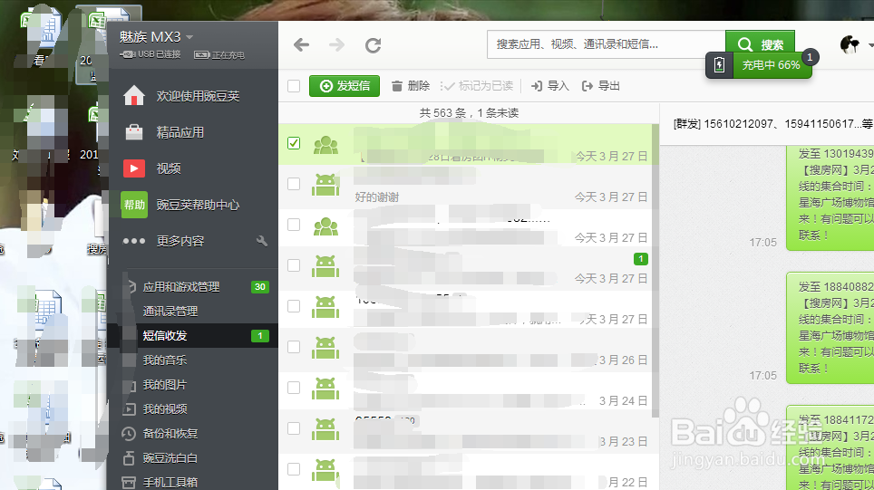
Task: Open the red 视频 play icon
Action: (134, 168)
